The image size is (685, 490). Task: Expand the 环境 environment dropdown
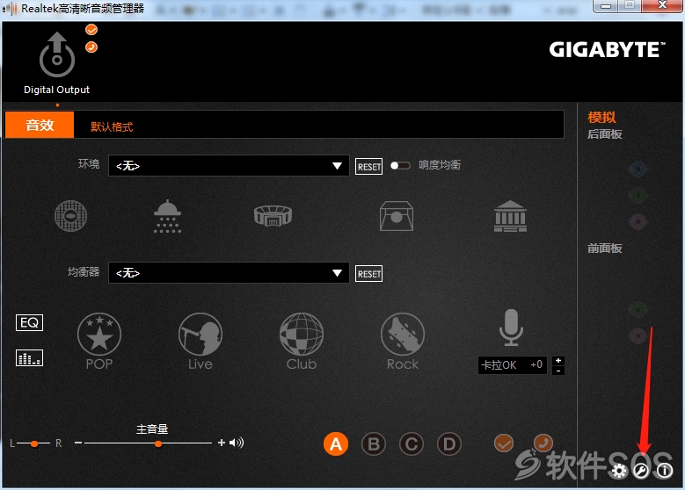[229, 166]
